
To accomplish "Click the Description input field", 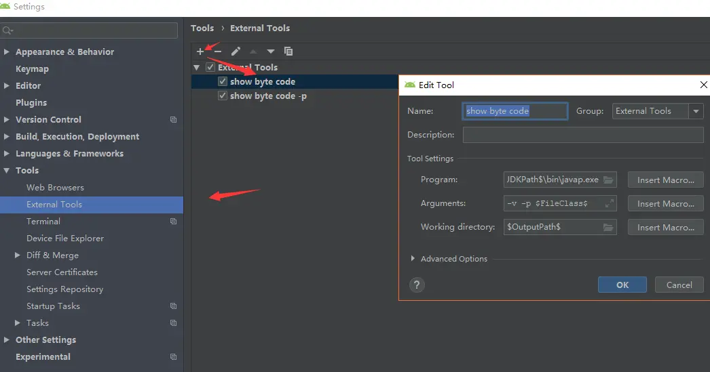I will 583,135.
